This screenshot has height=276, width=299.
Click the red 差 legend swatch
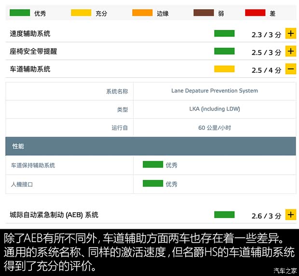[255, 13]
